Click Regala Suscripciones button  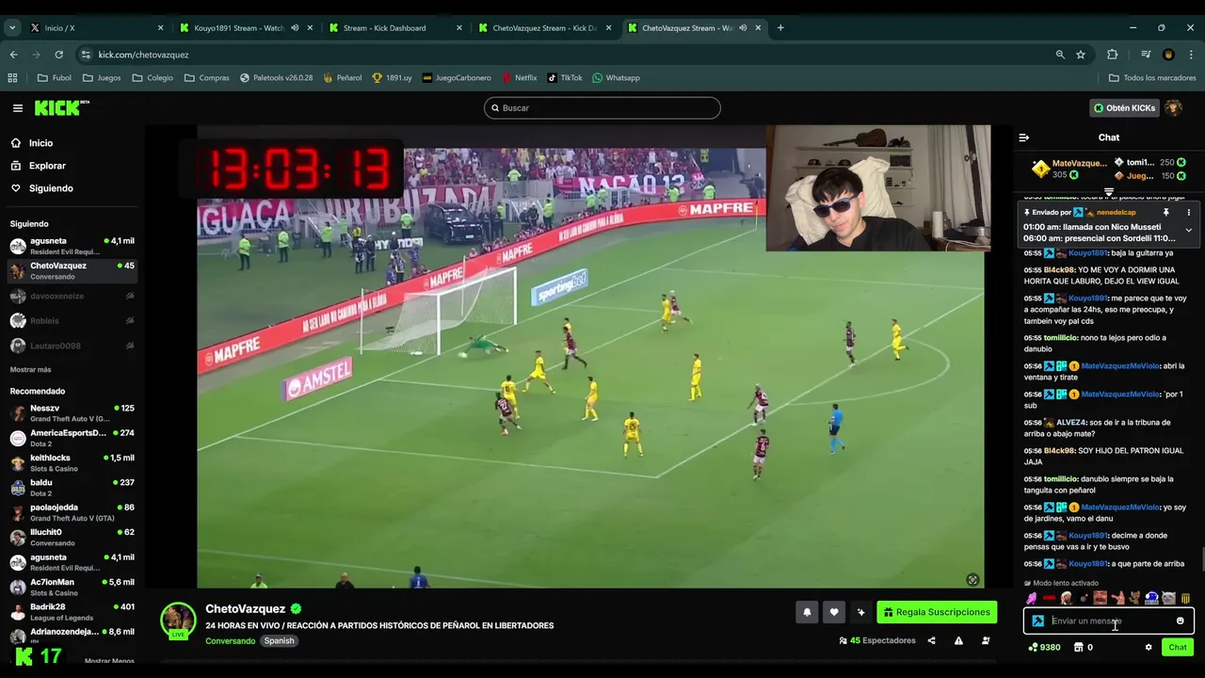point(937,612)
